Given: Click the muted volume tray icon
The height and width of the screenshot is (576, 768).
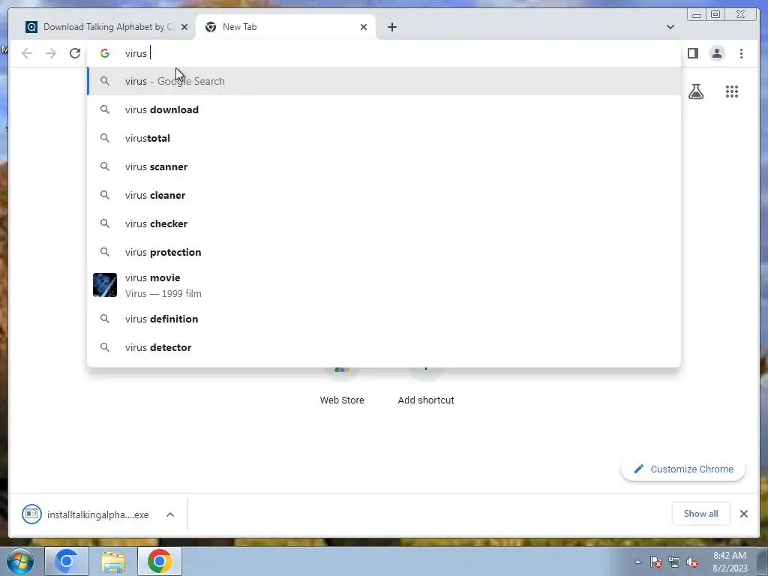Looking at the screenshot, I should pyautogui.click(x=692, y=562).
